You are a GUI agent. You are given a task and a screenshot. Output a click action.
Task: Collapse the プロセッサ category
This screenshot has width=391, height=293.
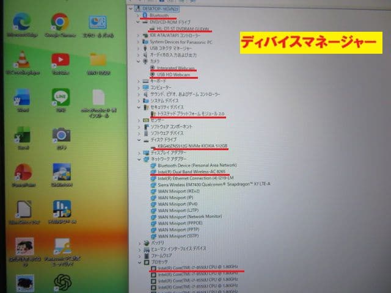click(x=140, y=262)
